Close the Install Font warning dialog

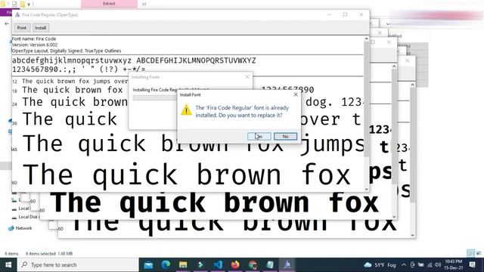(x=296, y=94)
